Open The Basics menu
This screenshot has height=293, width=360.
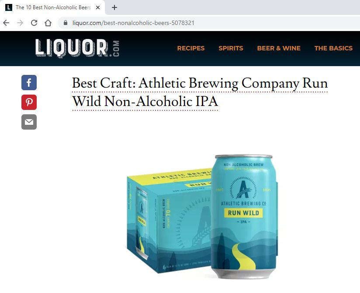point(333,48)
